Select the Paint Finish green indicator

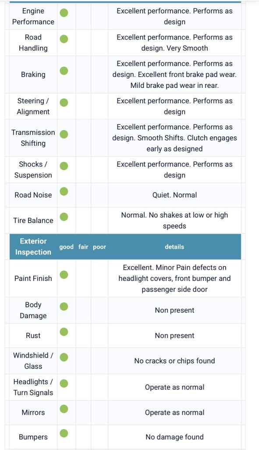coord(64,275)
